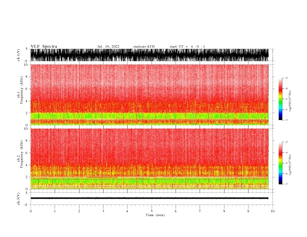Click the 'VLF Spectra' title text
Screen dimensions: 307x237
pos(44,46)
